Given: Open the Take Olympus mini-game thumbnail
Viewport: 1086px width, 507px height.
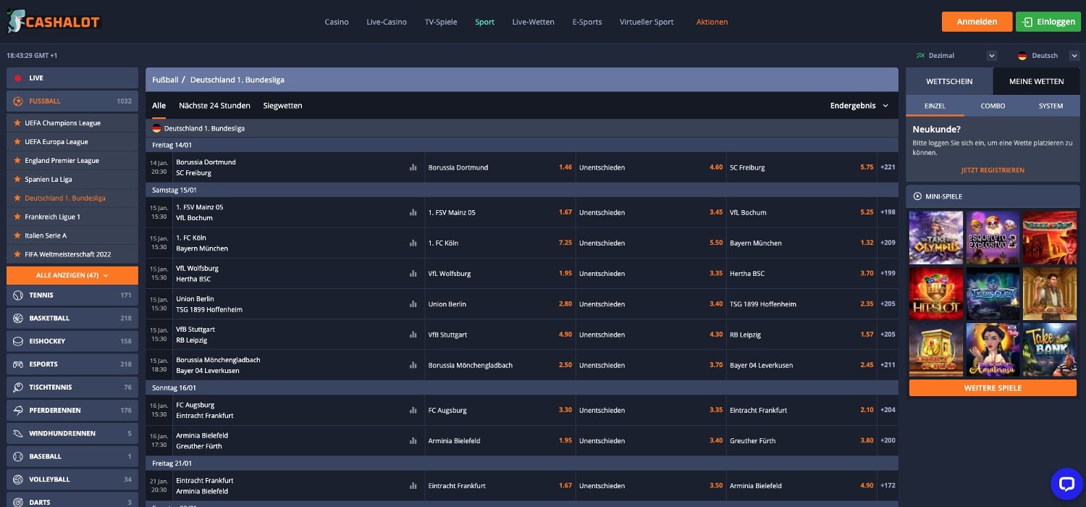Looking at the screenshot, I should [x=936, y=238].
